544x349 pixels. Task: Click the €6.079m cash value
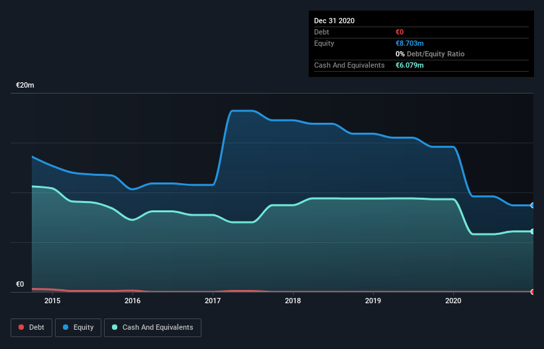click(409, 65)
